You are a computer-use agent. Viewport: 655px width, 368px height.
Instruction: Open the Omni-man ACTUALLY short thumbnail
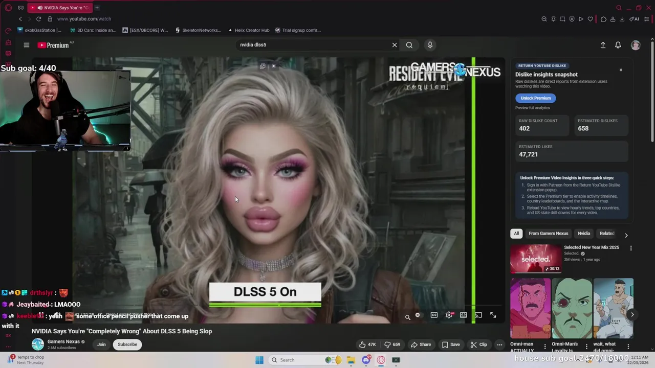[x=530, y=308]
